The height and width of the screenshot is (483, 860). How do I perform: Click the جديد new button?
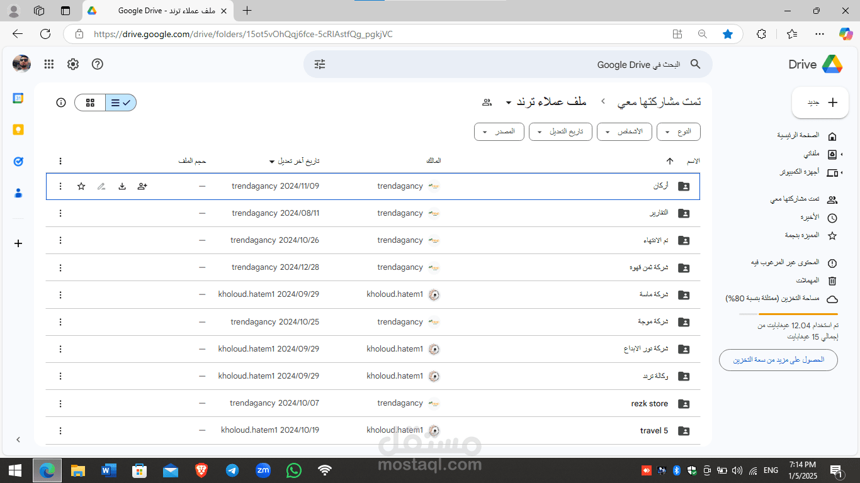820,103
